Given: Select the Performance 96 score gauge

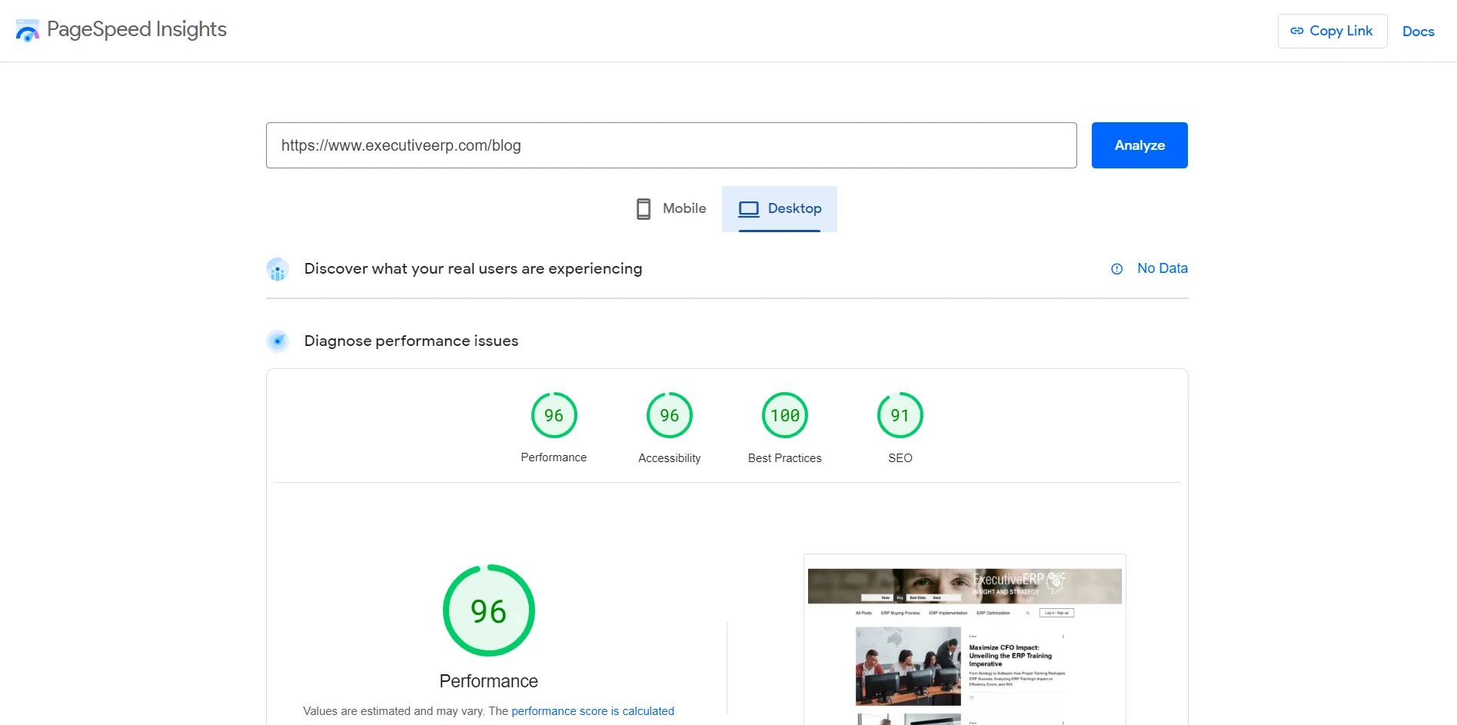Looking at the screenshot, I should pos(554,415).
